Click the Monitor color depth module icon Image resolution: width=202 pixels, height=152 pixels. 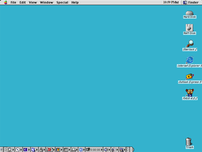coord(58,150)
